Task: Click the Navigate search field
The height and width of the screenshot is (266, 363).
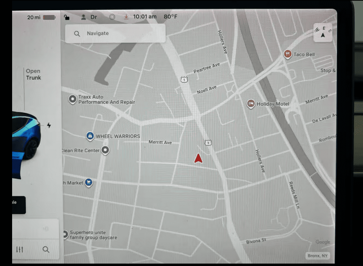Action: (x=115, y=34)
